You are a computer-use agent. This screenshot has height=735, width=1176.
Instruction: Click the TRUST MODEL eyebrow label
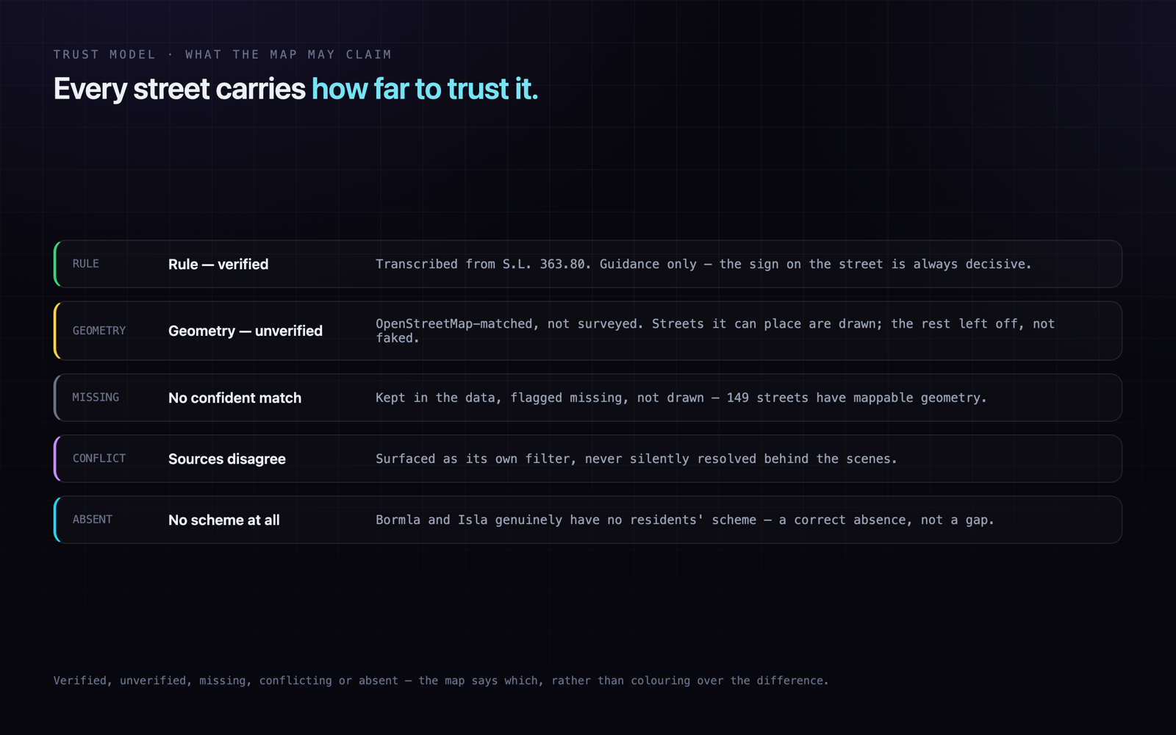(104, 54)
